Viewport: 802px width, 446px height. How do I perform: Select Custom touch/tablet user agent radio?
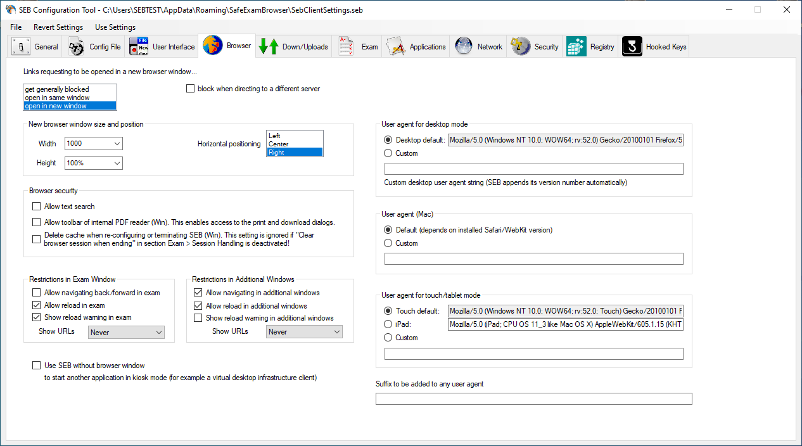(x=388, y=338)
